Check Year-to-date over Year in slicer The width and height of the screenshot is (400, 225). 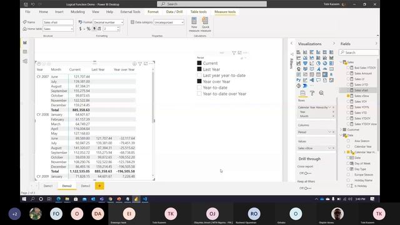tap(199, 94)
